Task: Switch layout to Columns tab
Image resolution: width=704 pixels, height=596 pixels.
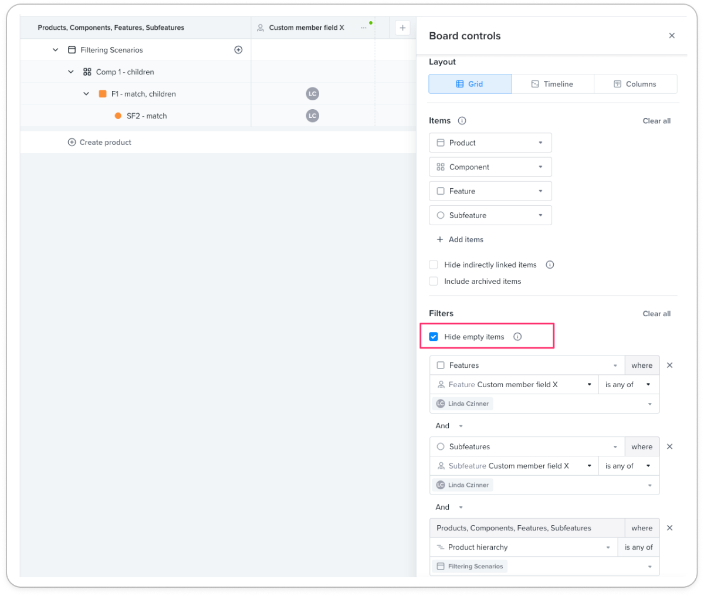Action: [635, 84]
